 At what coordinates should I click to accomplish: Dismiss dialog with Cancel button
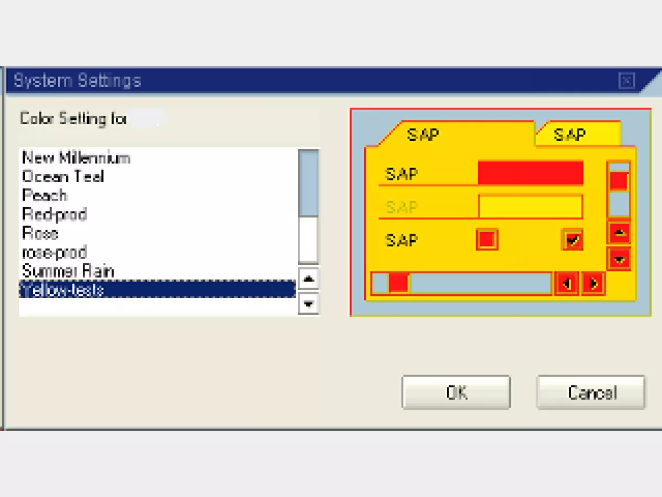[x=591, y=393]
